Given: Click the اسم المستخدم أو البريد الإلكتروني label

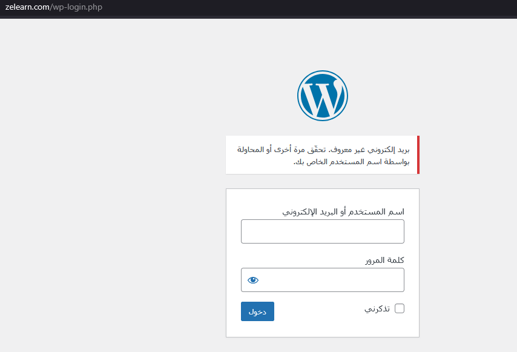Looking at the screenshot, I should pyautogui.click(x=343, y=211).
